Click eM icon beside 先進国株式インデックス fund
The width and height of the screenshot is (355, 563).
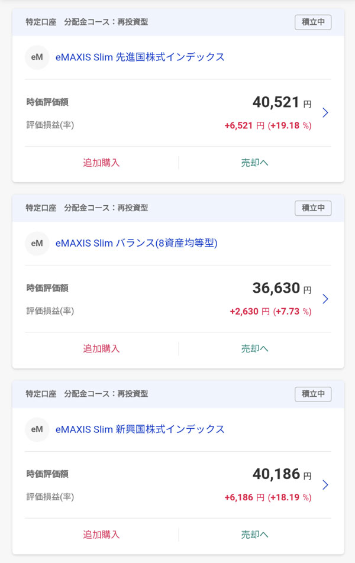coord(37,57)
